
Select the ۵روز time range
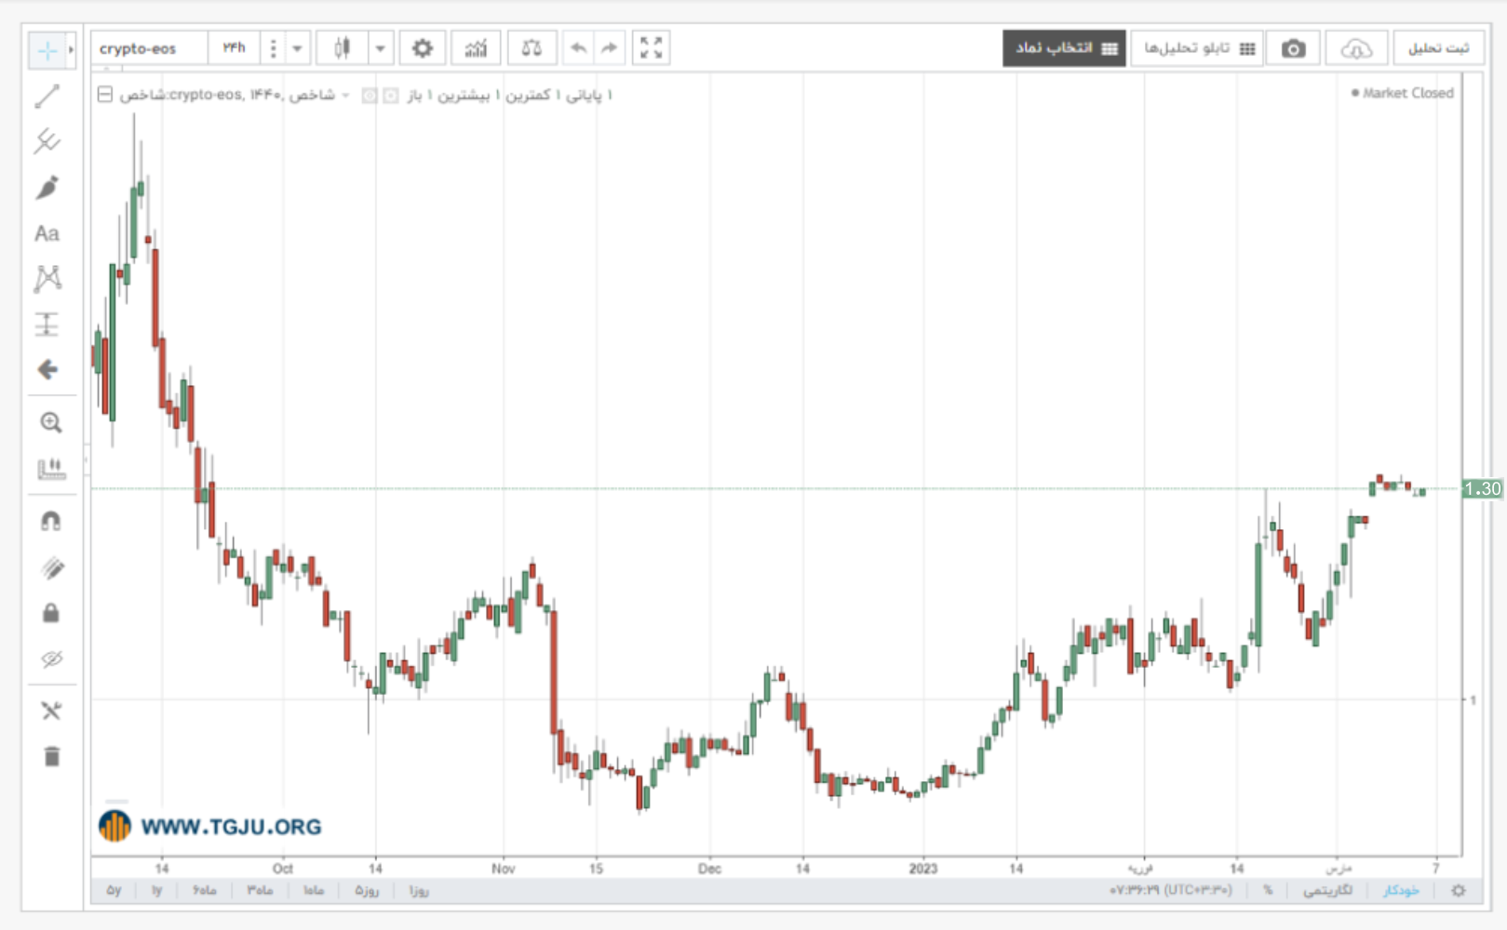pyautogui.click(x=367, y=891)
